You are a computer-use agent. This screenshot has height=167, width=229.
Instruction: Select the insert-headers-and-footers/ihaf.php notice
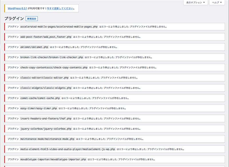click(114, 118)
